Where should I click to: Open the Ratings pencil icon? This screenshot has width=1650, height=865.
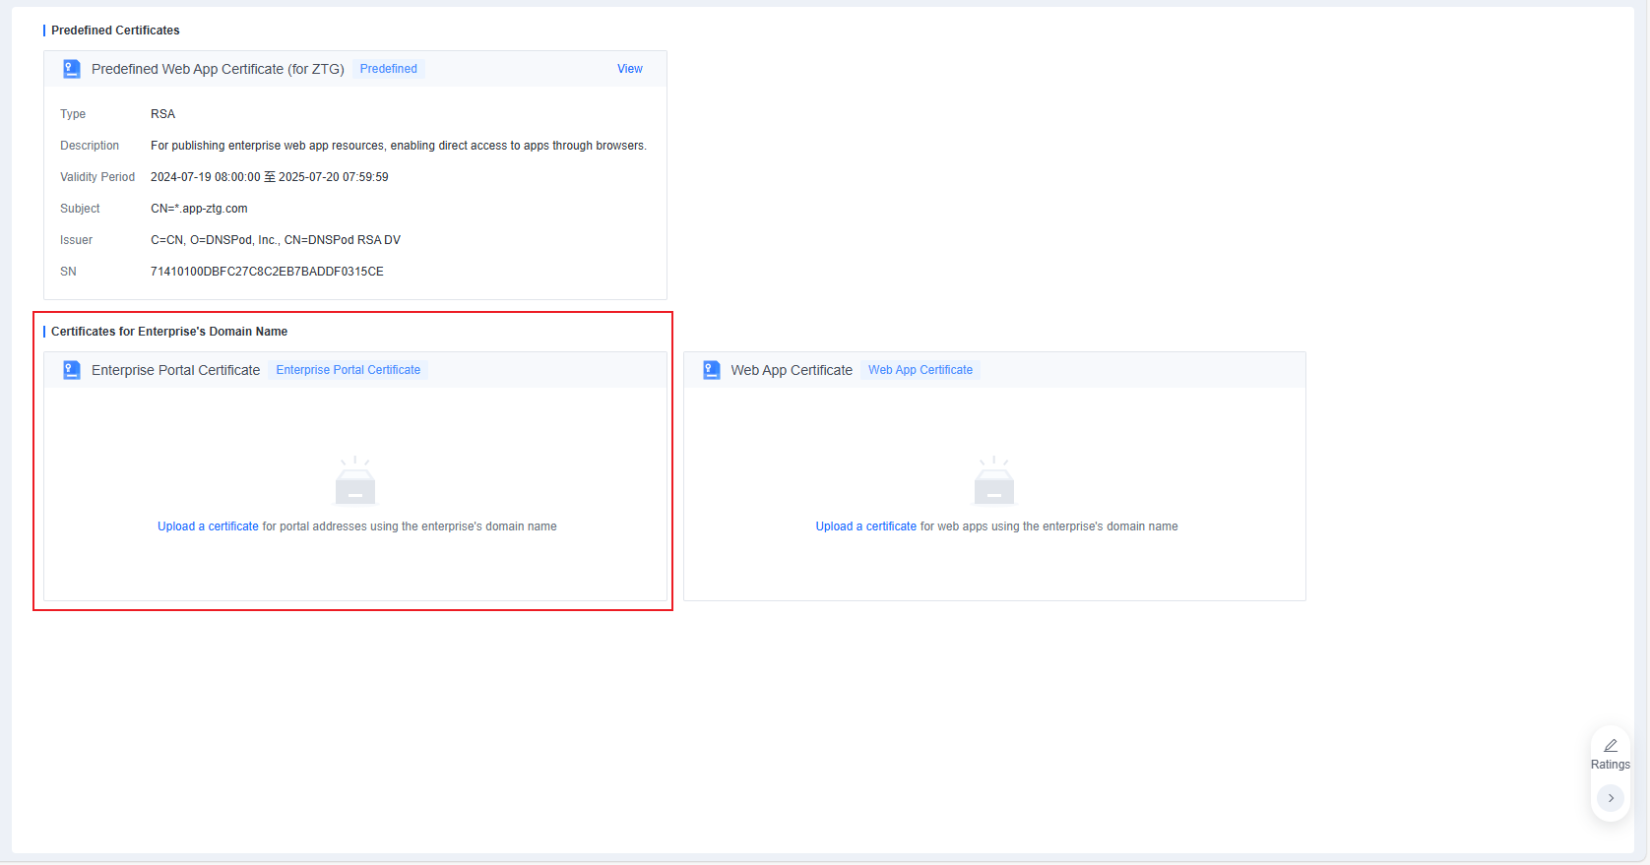coord(1611,746)
